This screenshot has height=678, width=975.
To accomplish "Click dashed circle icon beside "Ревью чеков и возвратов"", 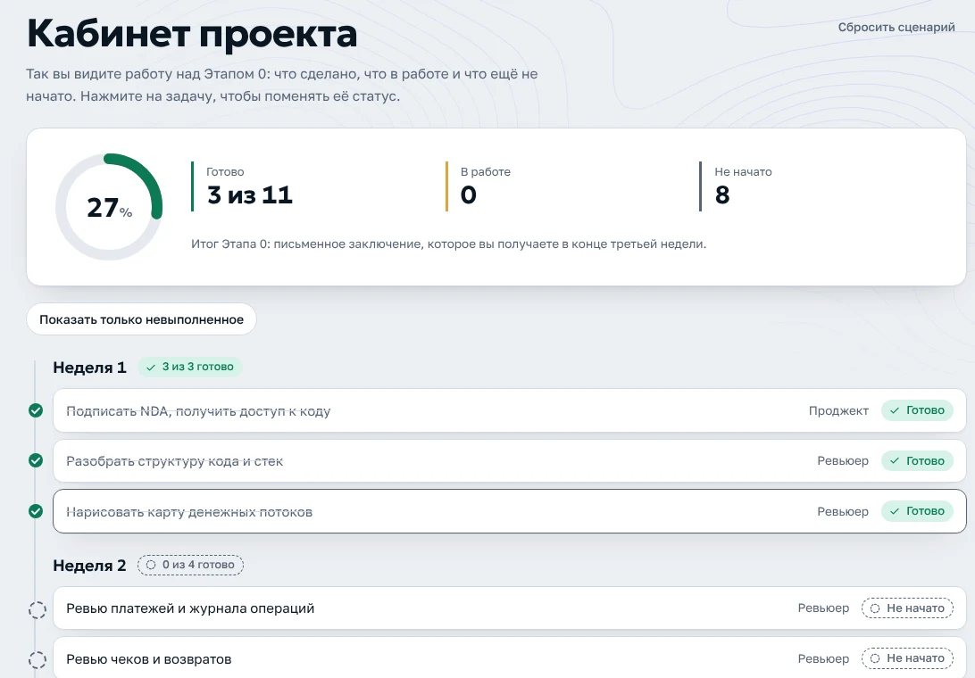I will (x=37, y=659).
